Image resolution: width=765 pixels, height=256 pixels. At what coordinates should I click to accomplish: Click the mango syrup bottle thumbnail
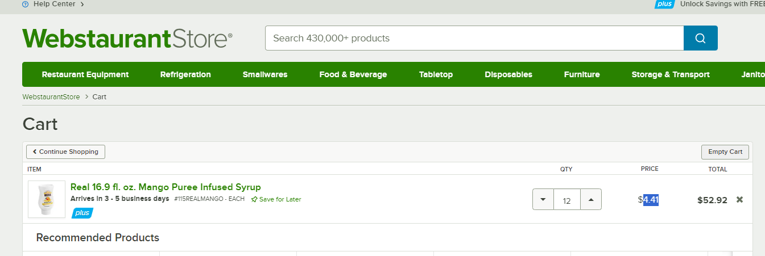47,199
